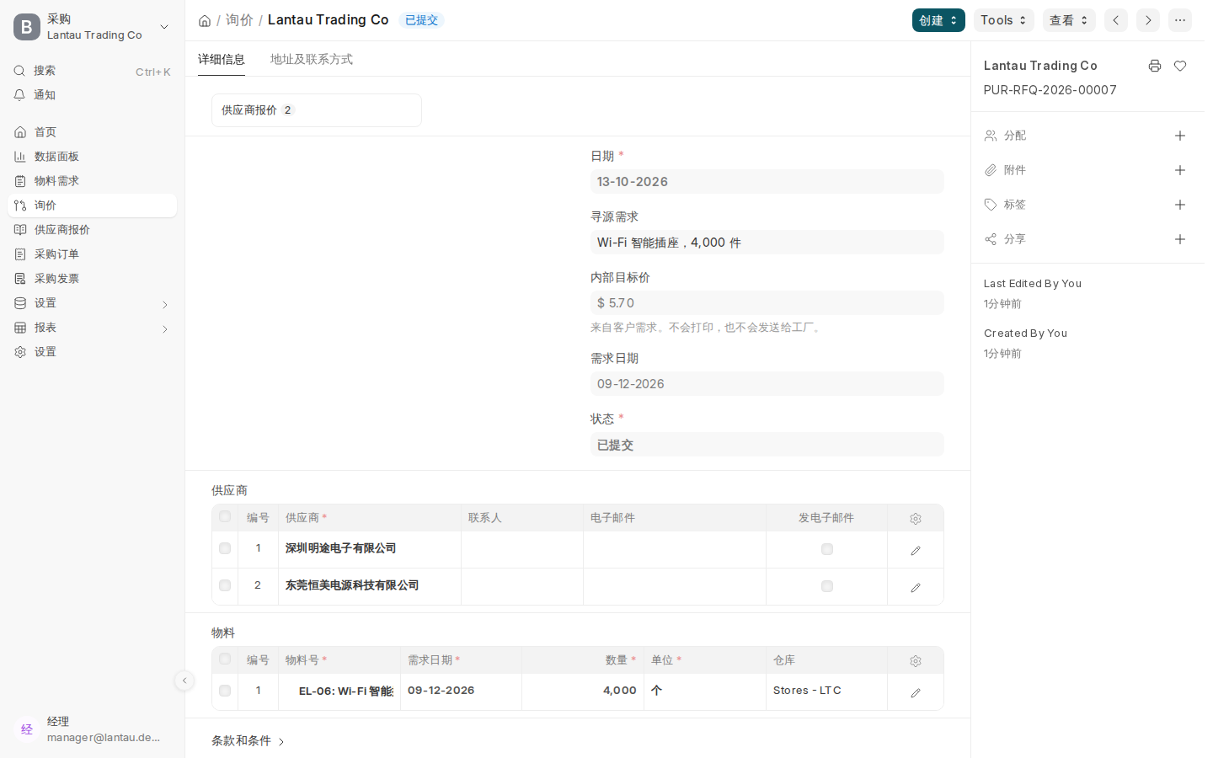
Task: Open the 查看 dropdown
Action: [x=1069, y=20]
